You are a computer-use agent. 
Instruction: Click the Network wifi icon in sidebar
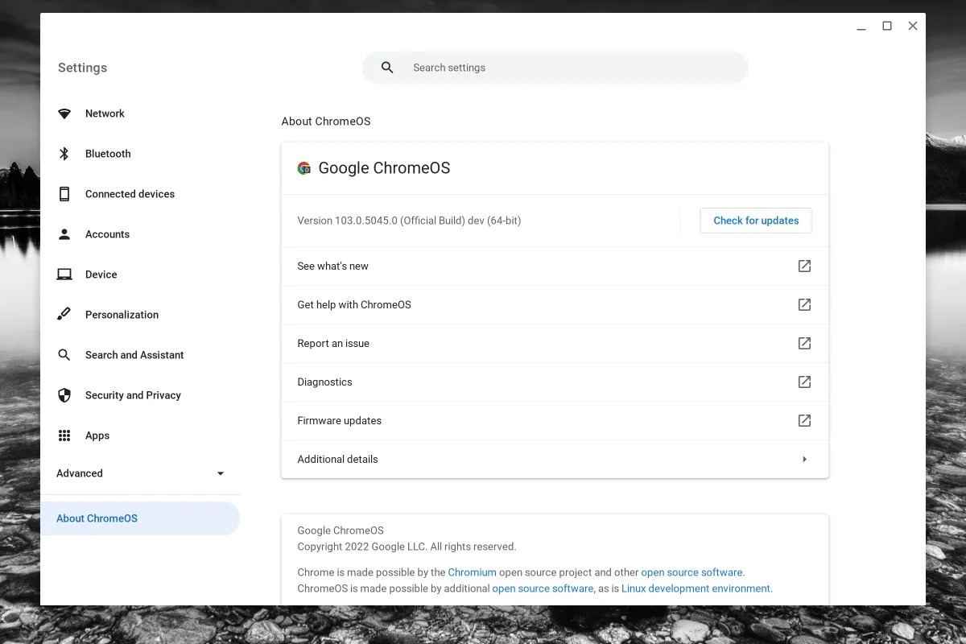64,114
